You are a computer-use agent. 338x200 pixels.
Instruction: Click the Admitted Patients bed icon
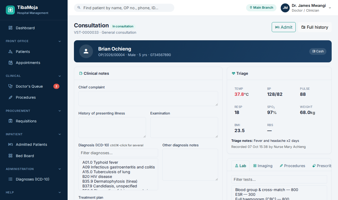click(11, 144)
